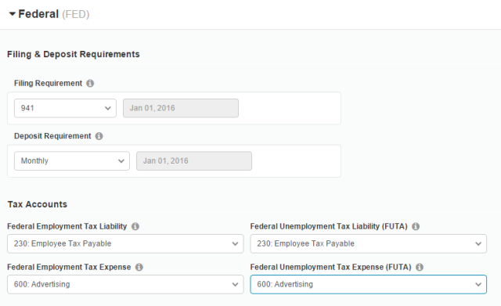Viewport: 501px width, 306px height.
Task: Collapse the Federal (FED) section arrow
Action: click(x=13, y=14)
